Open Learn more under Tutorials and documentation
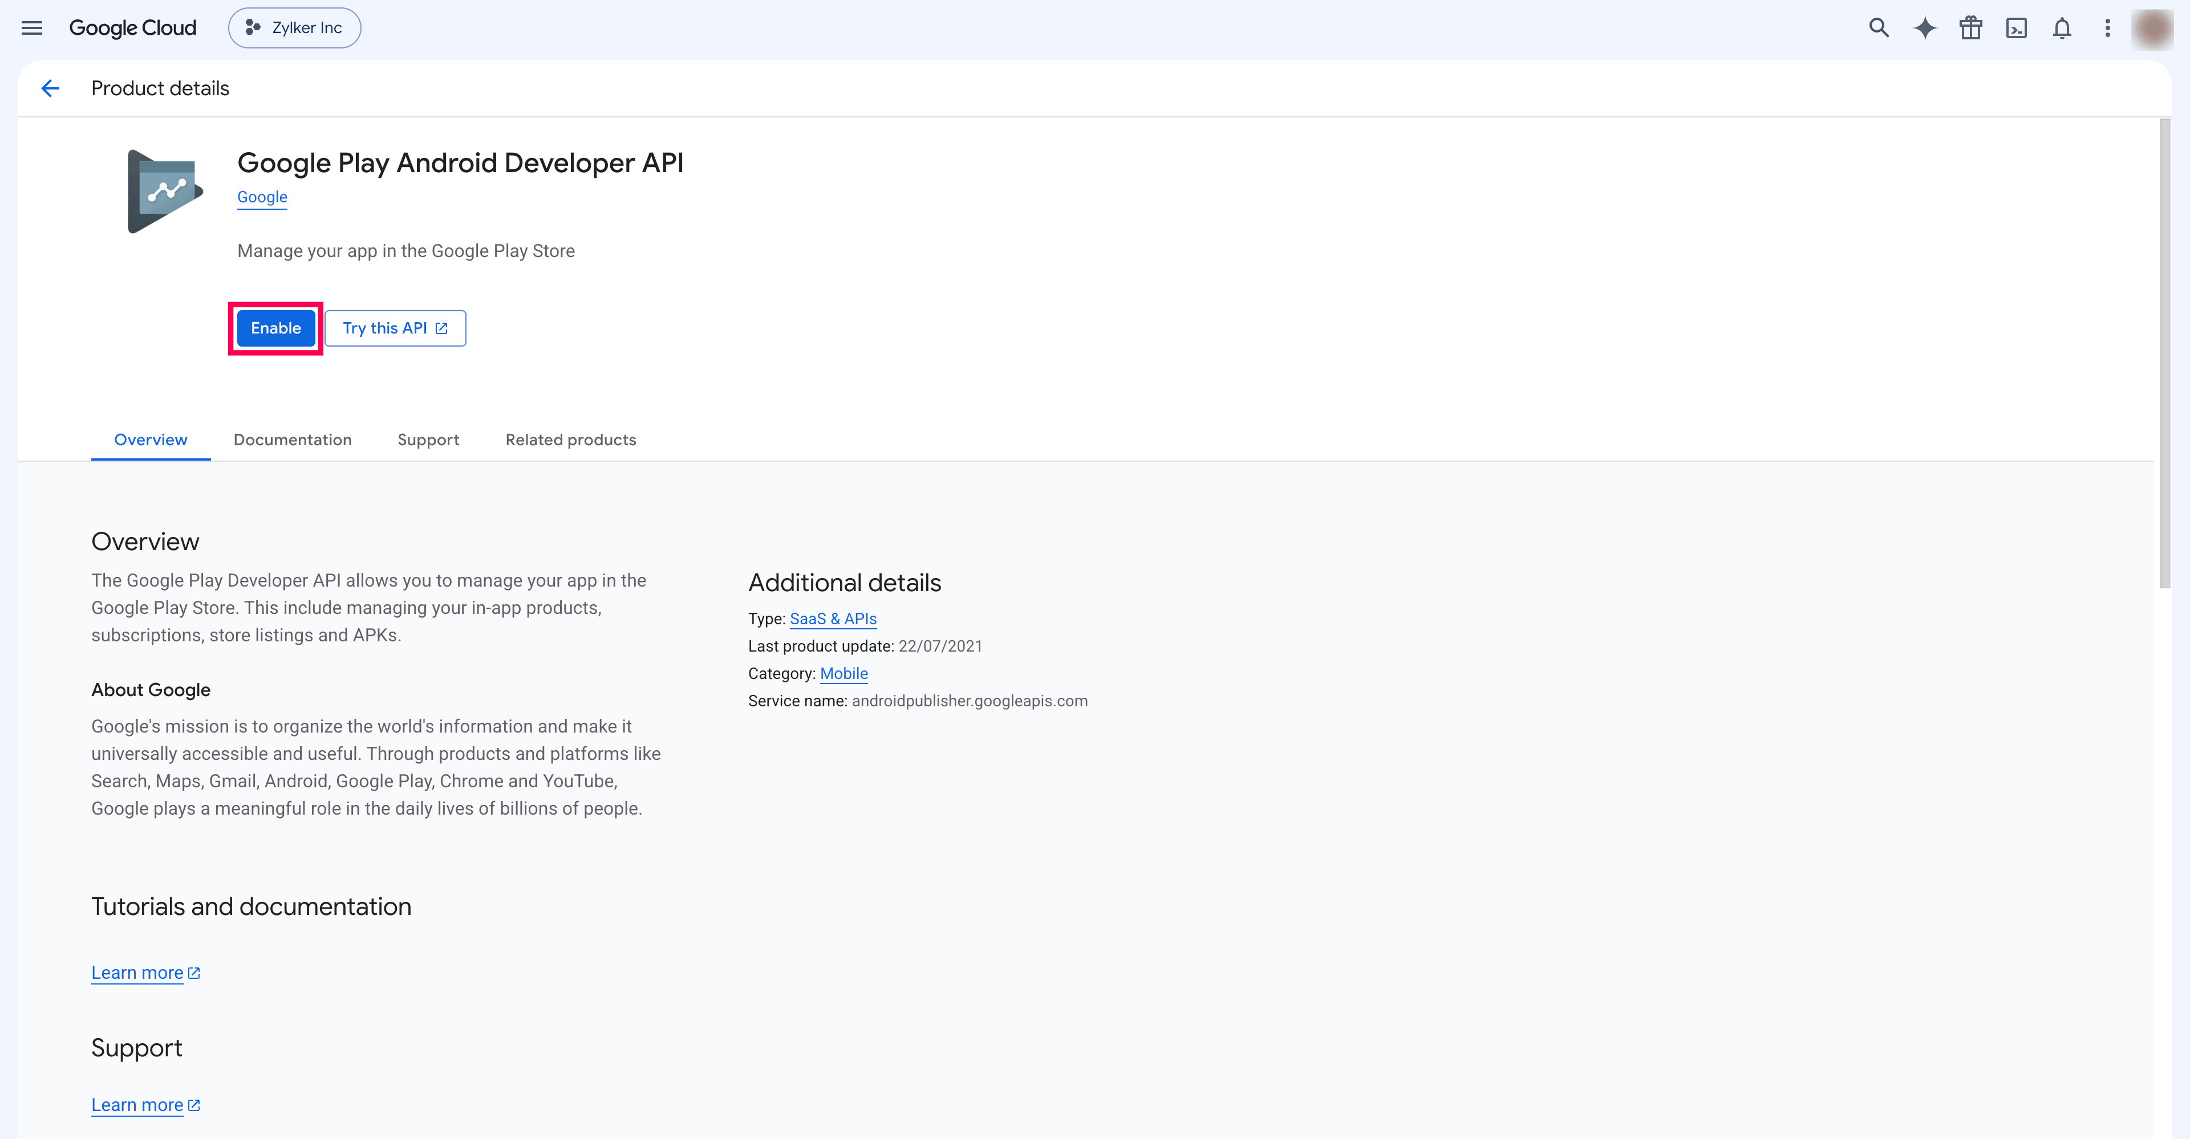Screen dimensions: 2190x1139 145,973
